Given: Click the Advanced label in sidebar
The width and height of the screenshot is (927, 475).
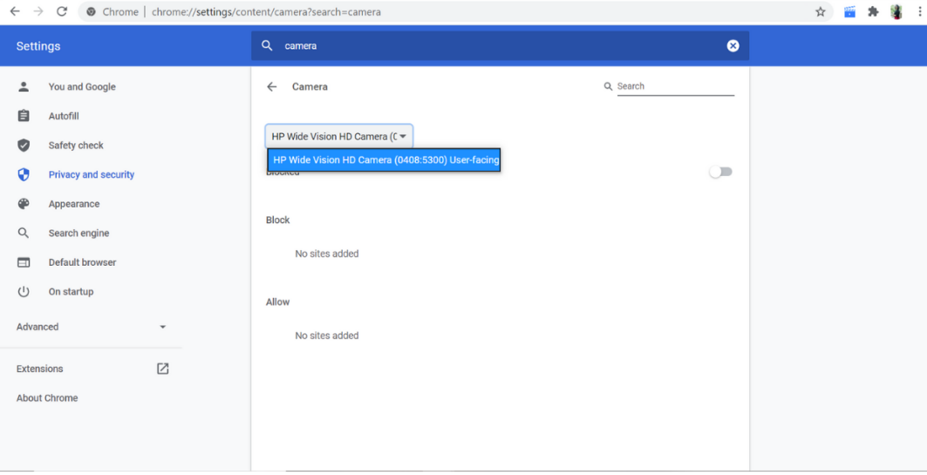Looking at the screenshot, I should point(37,327).
